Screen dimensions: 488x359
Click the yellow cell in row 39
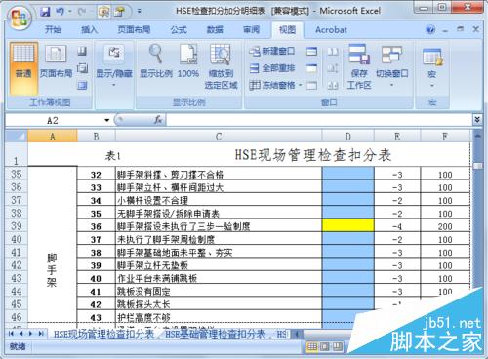[x=348, y=225]
